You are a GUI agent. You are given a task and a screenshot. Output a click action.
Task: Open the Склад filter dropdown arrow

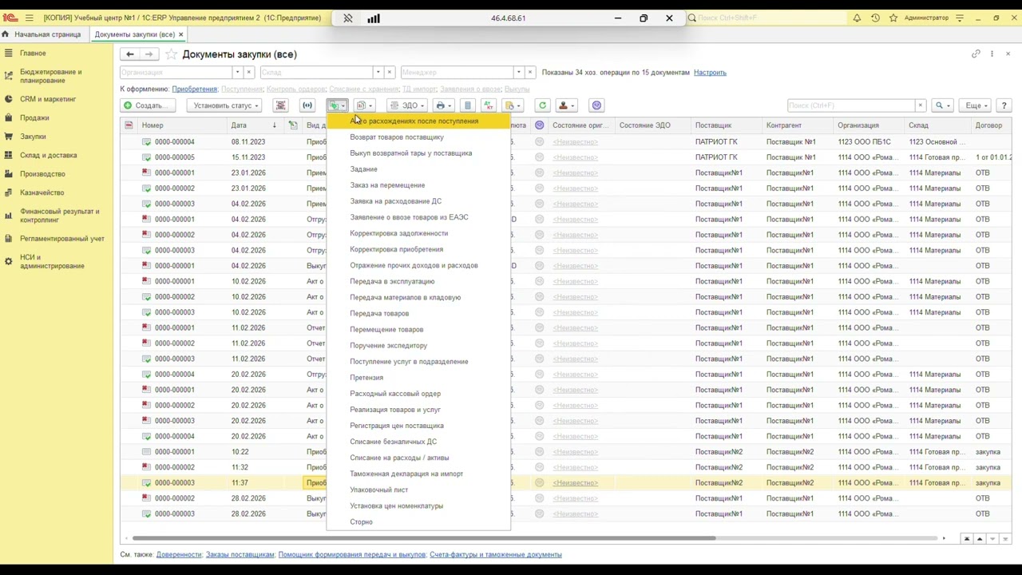pyautogui.click(x=378, y=72)
